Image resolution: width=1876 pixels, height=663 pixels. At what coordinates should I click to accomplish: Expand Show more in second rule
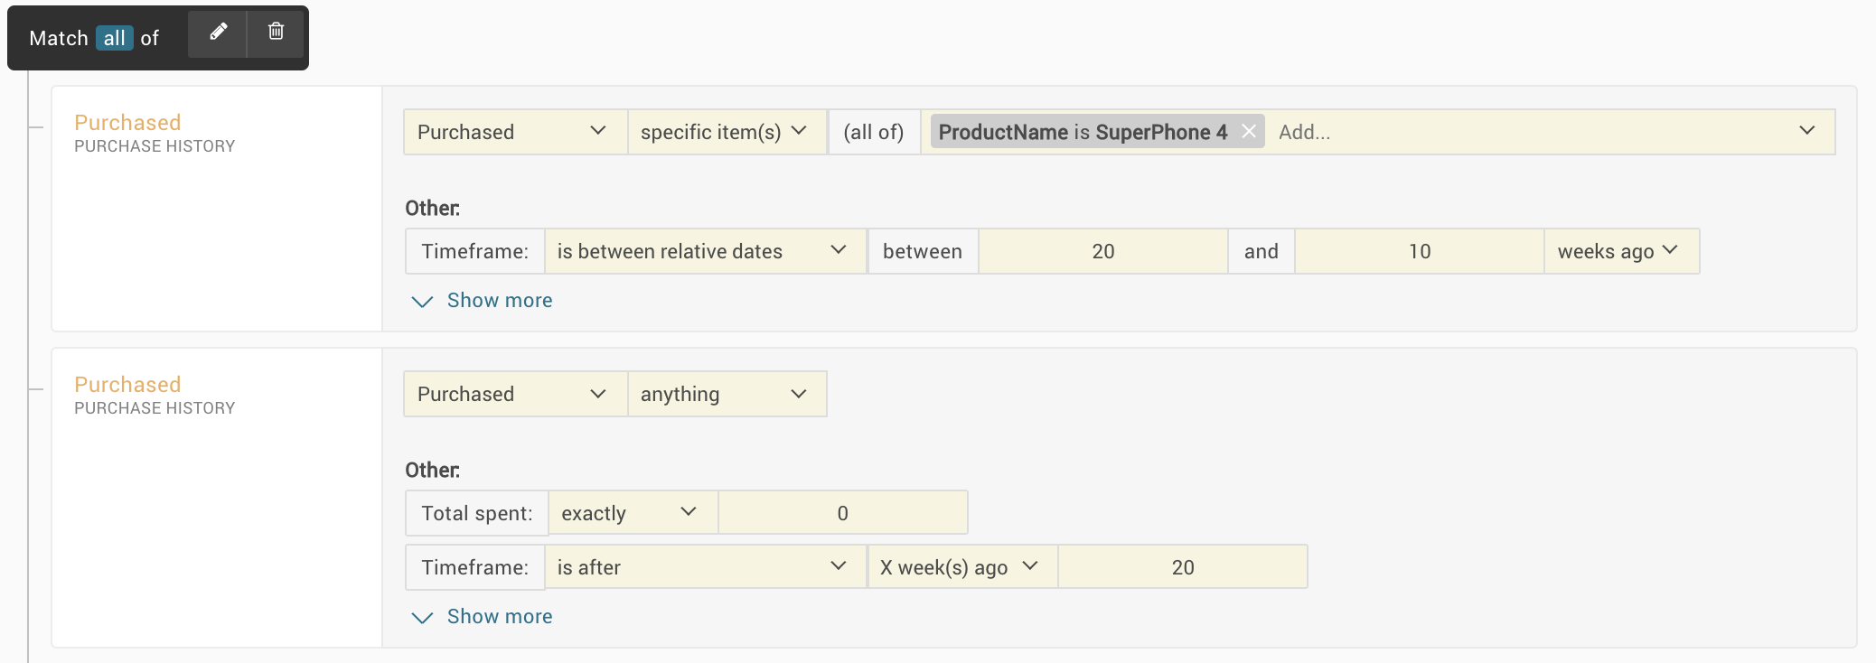(483, 617)
